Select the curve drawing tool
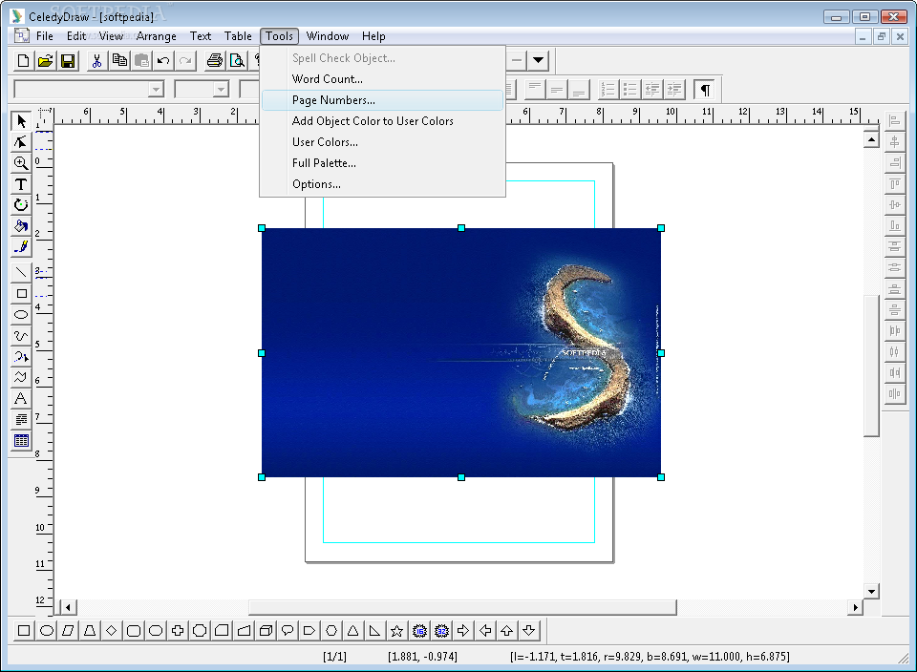Image resolution: width=917 pixels, height=672 pixels. coord(21,335)
